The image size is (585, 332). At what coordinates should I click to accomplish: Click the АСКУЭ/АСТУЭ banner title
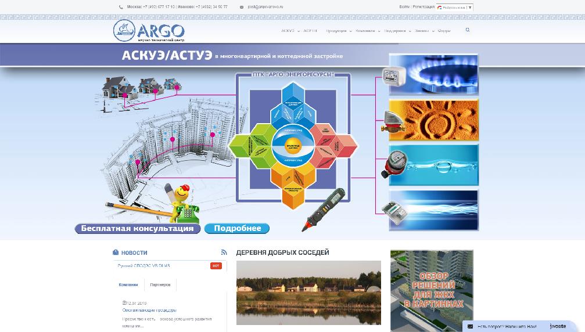point(167,56)
